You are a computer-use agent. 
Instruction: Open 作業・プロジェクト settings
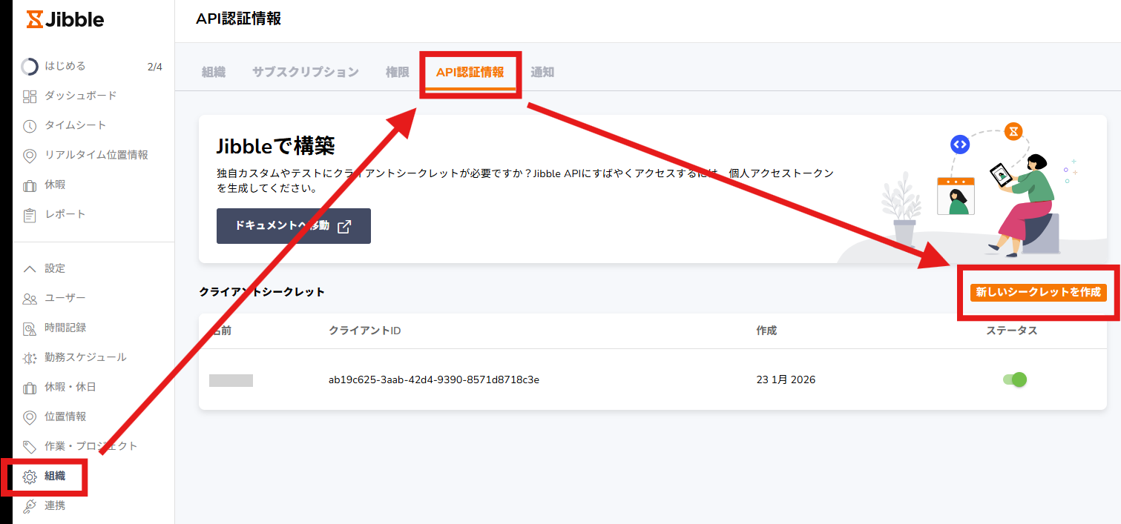pyautogui.click(x=91, y=446)
